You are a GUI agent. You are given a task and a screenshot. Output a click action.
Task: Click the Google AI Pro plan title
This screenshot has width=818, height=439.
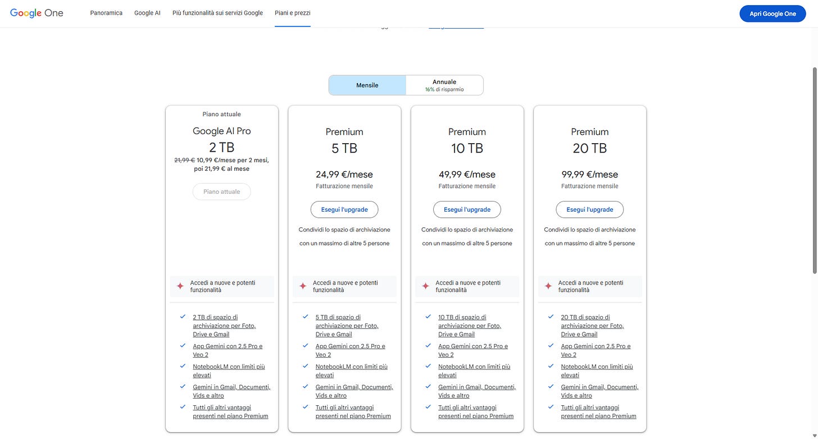pos(222,131)
